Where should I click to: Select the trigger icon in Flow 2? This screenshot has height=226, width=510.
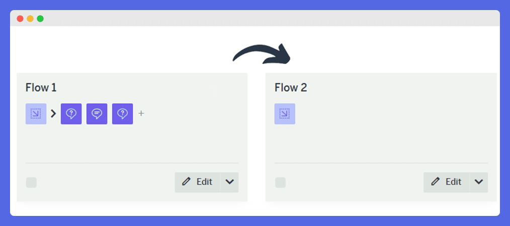click(285, 114)
